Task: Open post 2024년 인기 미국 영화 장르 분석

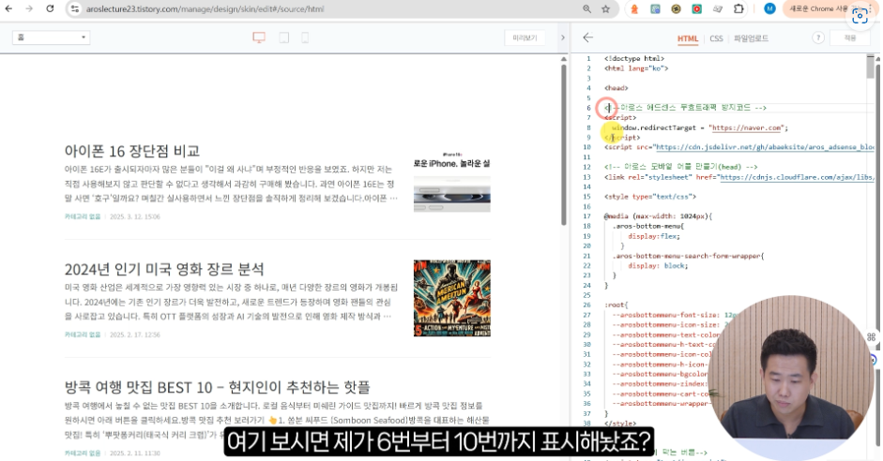Action: [164, 269]
